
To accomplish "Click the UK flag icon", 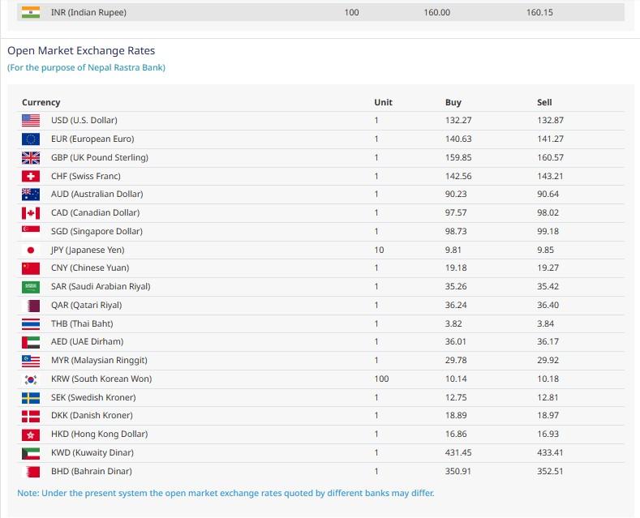I will click(x=31, y=157).
